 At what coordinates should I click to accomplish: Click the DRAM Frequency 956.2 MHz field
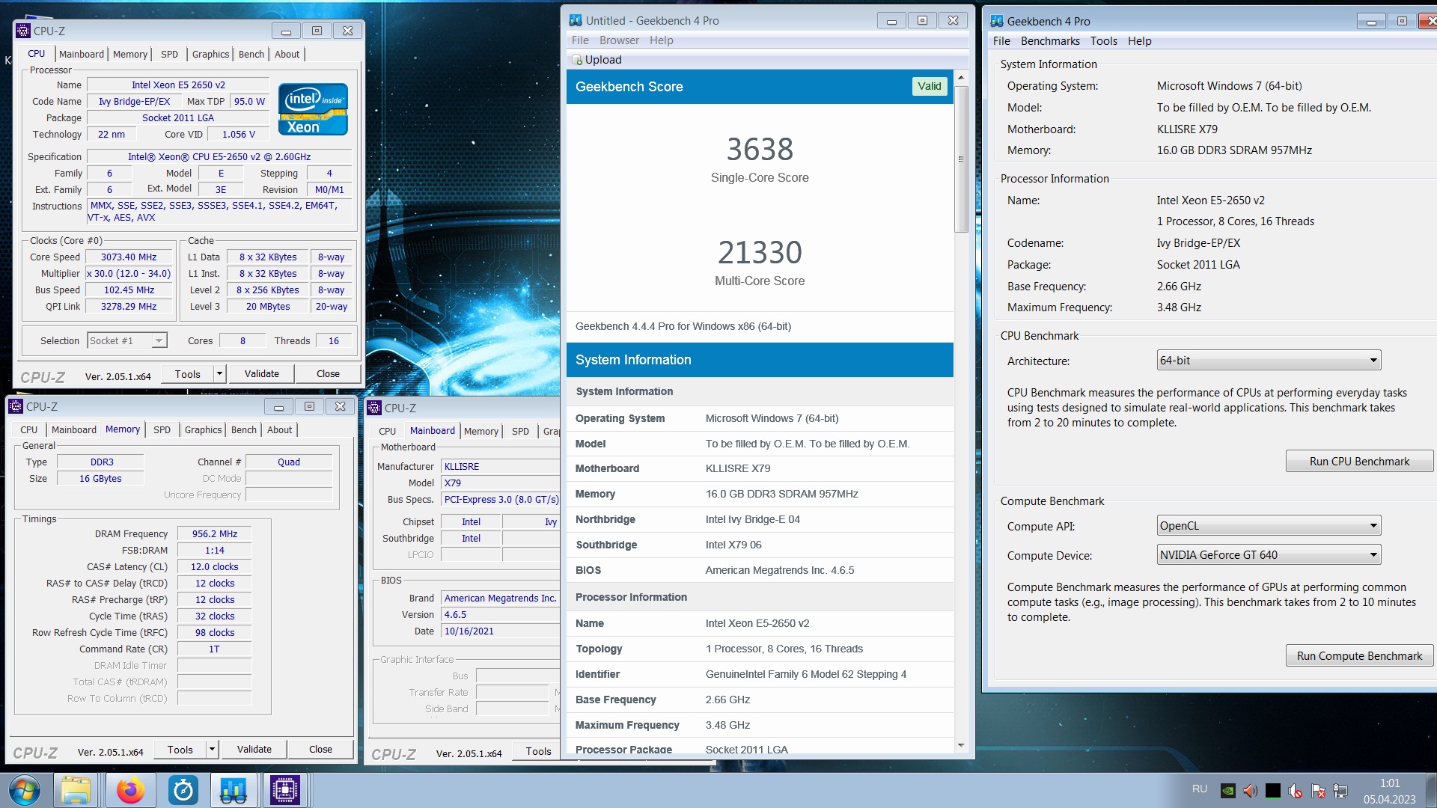click(x=214, y=533)
